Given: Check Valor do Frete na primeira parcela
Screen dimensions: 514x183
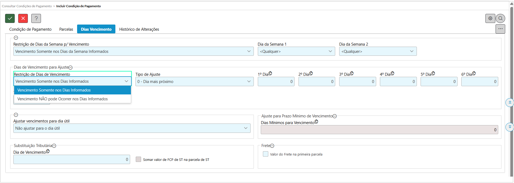Looking at the screenshot, I should coord(266,154).
